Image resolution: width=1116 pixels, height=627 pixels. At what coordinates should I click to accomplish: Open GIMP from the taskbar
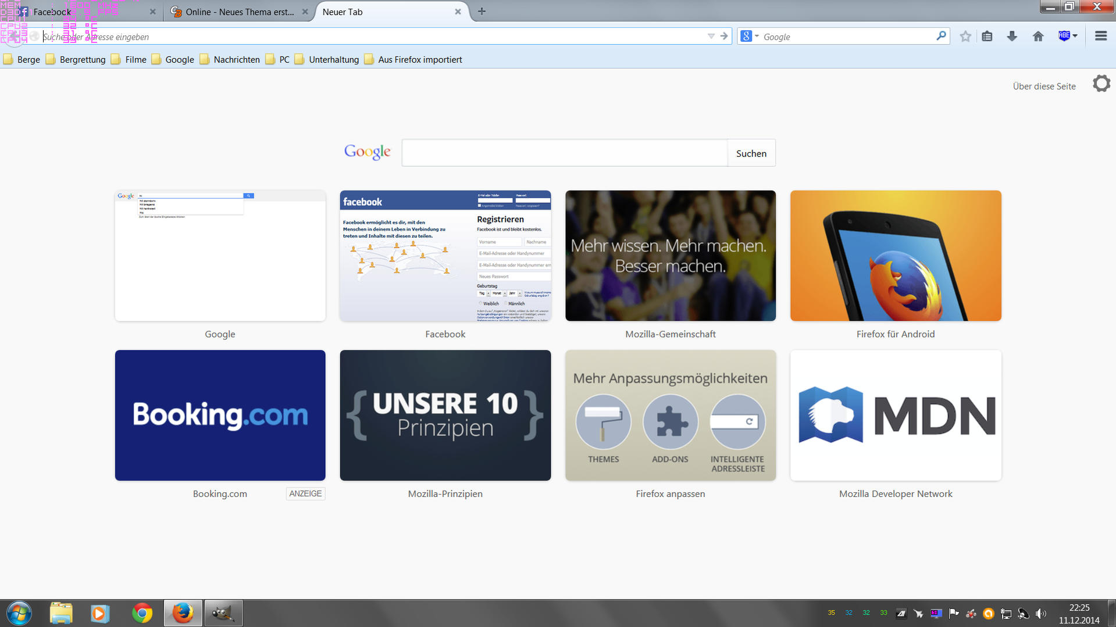pyautogui.click(x=223, y=613)
